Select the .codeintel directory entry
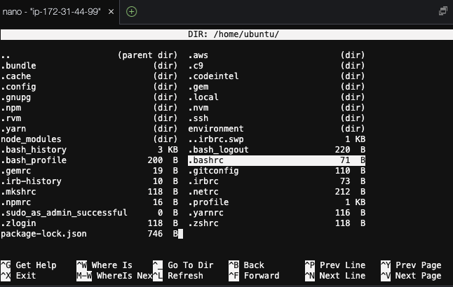 [276, 76]
